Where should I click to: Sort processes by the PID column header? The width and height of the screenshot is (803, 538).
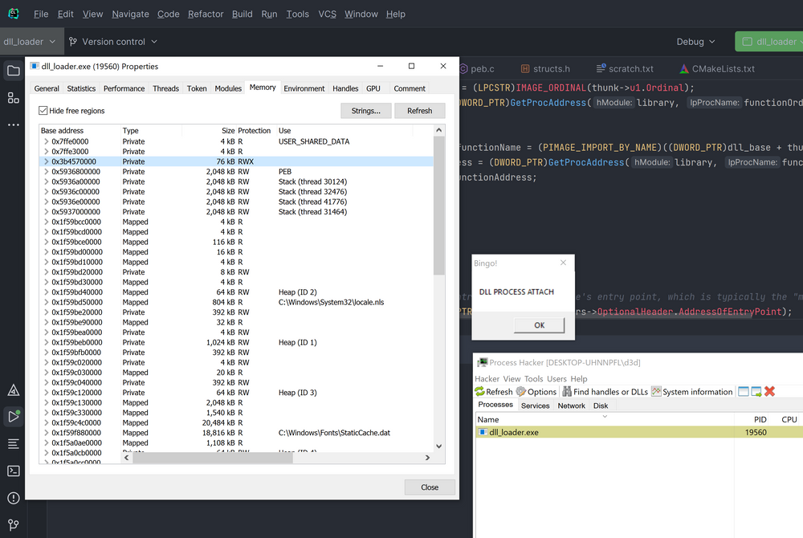(759, 419)
